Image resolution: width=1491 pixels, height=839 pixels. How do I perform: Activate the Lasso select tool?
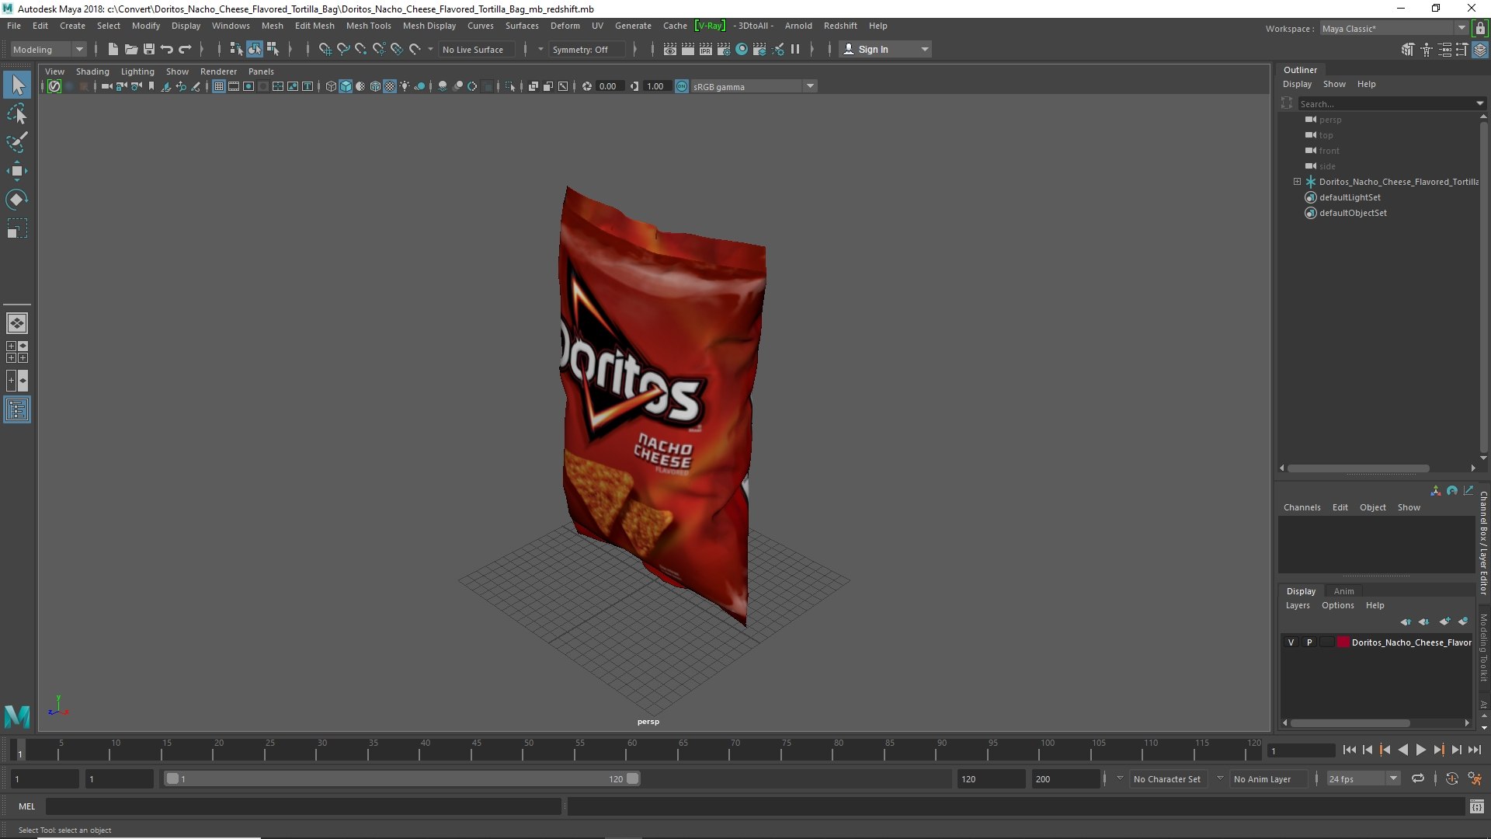tap(17, 114)
